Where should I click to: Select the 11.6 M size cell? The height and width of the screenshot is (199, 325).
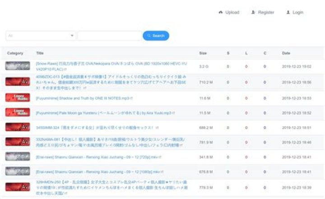[205, 98]
